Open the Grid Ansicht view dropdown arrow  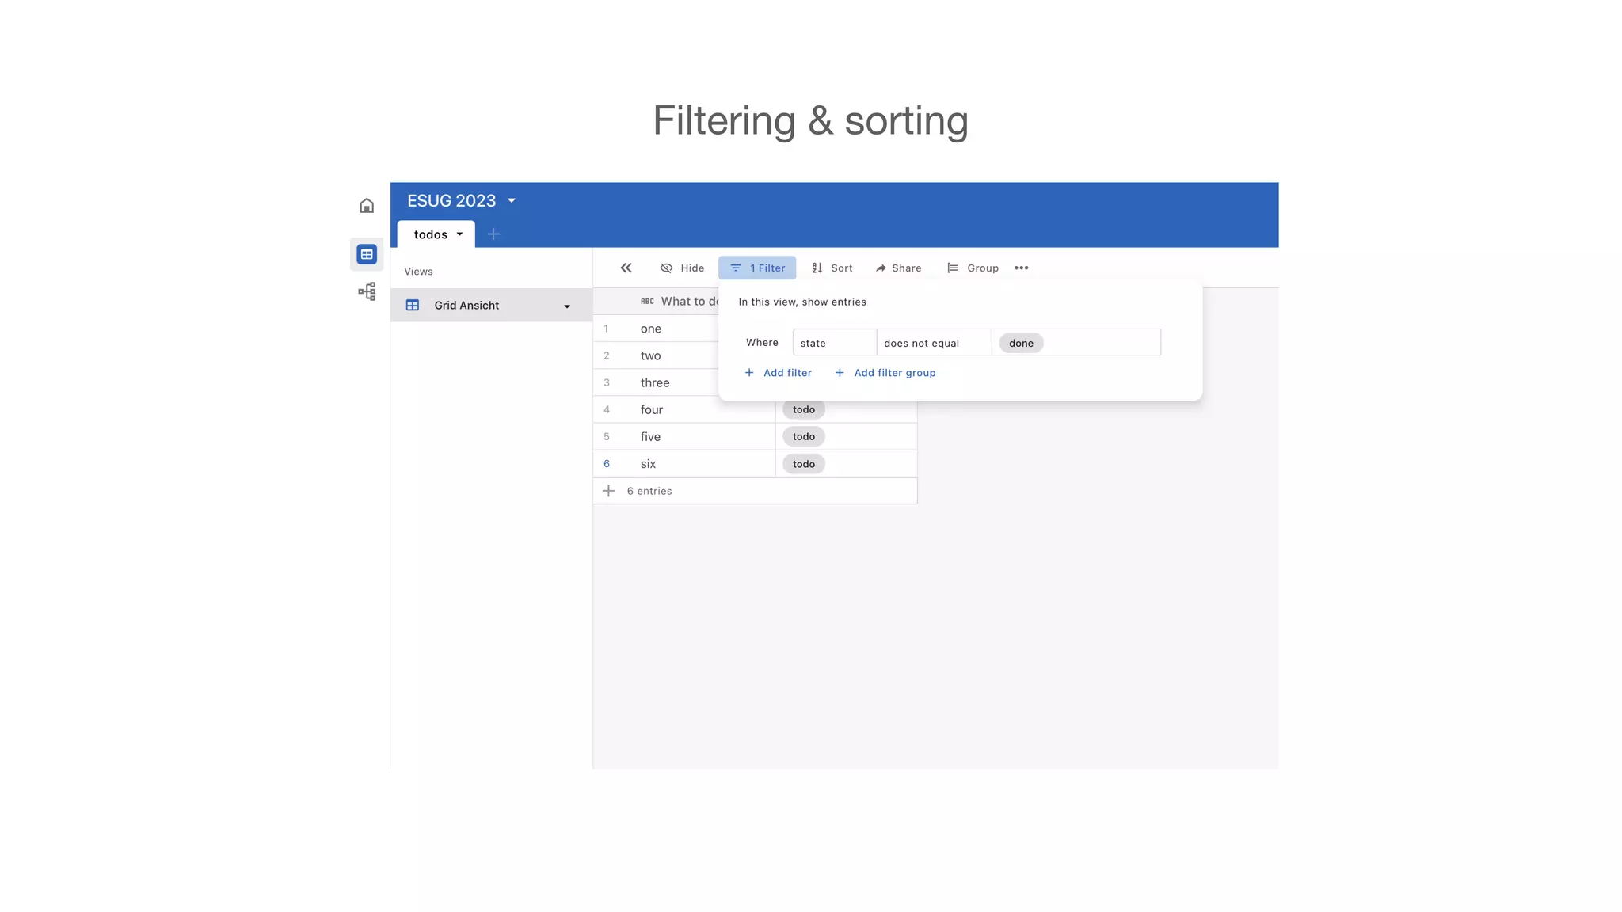coord(567,306)
